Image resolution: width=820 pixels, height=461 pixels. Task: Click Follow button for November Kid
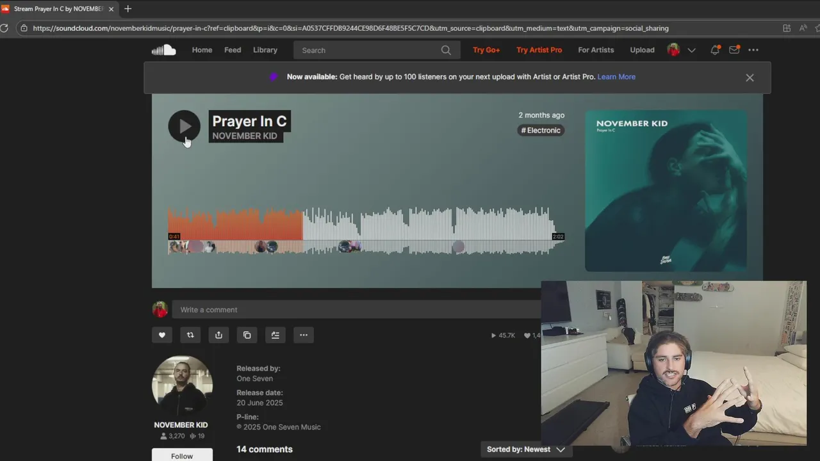pos(182,456)
